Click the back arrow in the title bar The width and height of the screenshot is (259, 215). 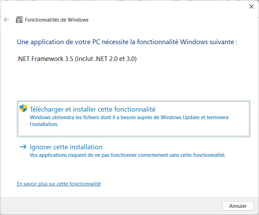(6, 20)
